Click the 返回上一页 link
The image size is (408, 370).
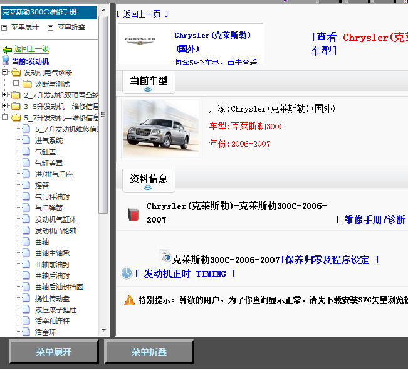pyautogui.click(x=142, y=14)
